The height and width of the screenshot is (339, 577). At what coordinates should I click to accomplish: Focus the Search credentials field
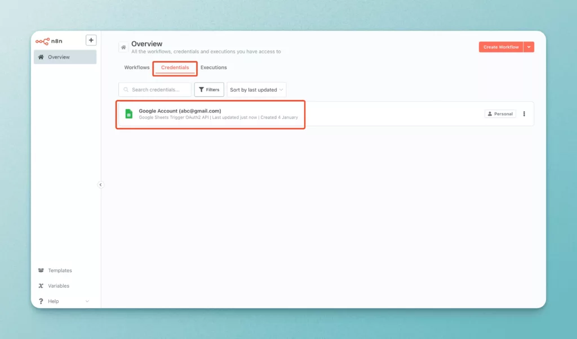click(x=155, y=89)
